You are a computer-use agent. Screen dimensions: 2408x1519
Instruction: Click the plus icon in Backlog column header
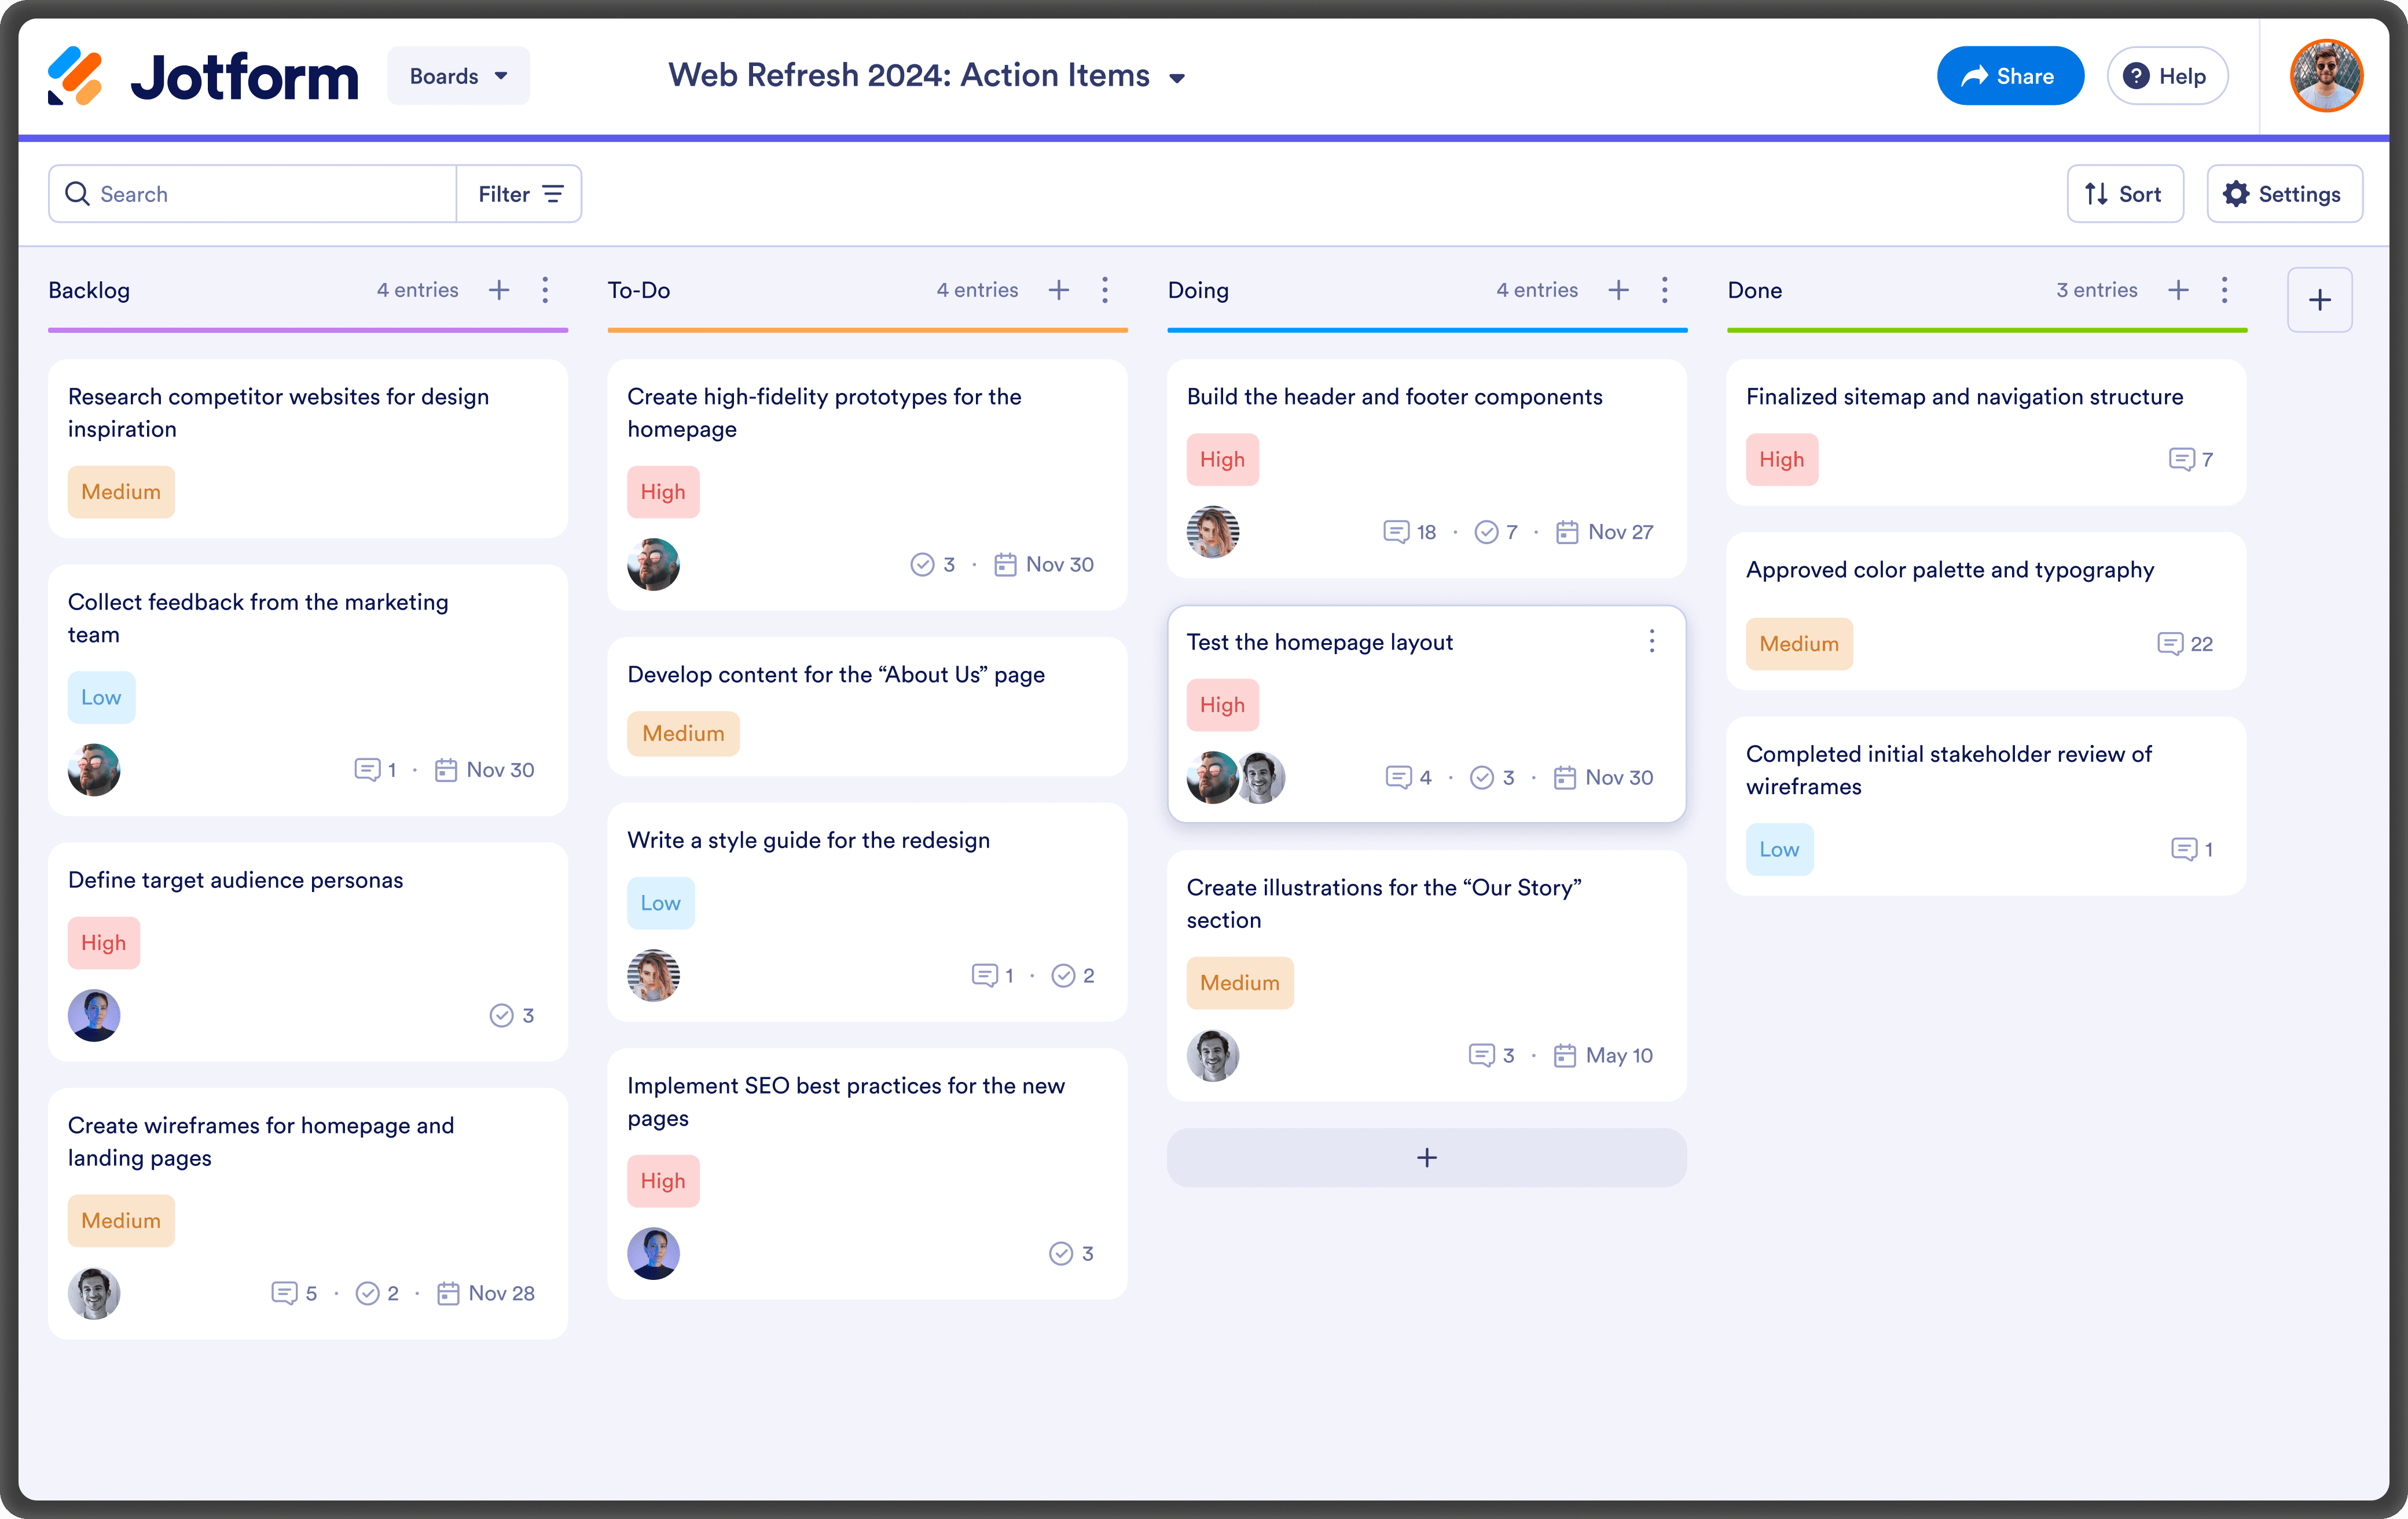pyautogui.click(x=498, y=290)
